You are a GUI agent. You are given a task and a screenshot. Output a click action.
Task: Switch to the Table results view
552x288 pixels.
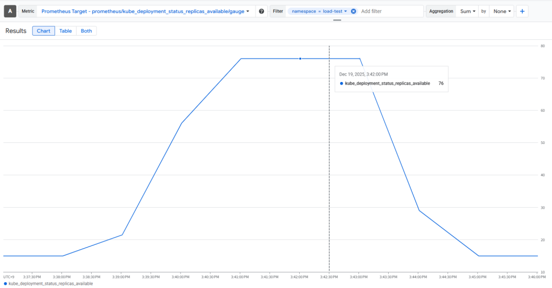coord(65,31)
